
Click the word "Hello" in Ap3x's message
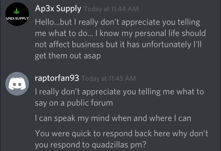coord(44,22)
